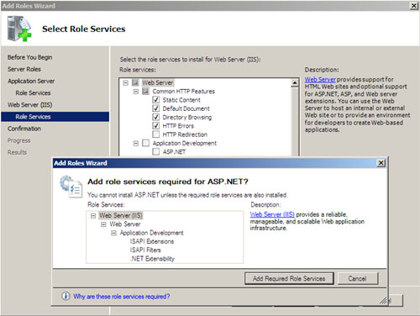The height and width of the screenshot is (316, 420).
Task: Check the Application Development checkbox
Action: [145, 143]
